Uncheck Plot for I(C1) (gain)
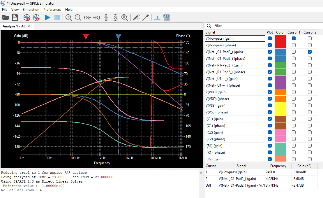This screenshot has width=323, height=198. tap(270, 119)
